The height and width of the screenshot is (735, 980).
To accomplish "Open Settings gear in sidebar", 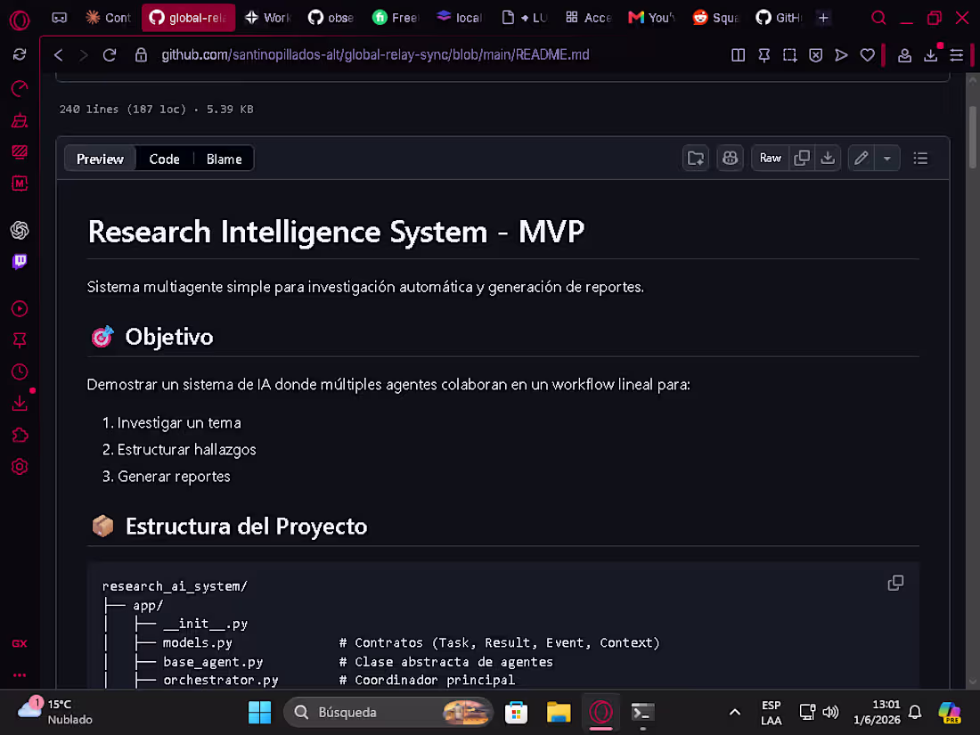I will click(x=20, y=466).
